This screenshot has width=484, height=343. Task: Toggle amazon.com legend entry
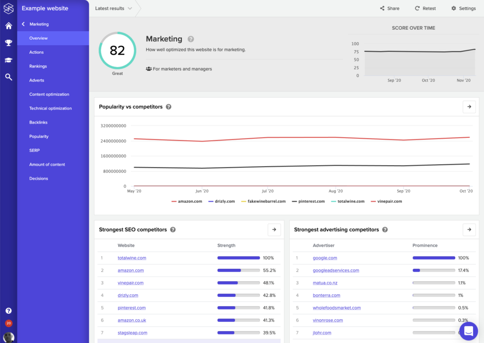point(187,201)
